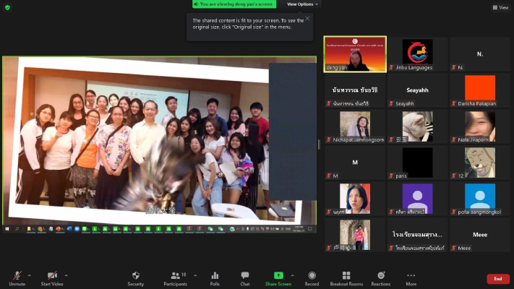
Task: Open the View Options dropdown
Action: (302, 4)
